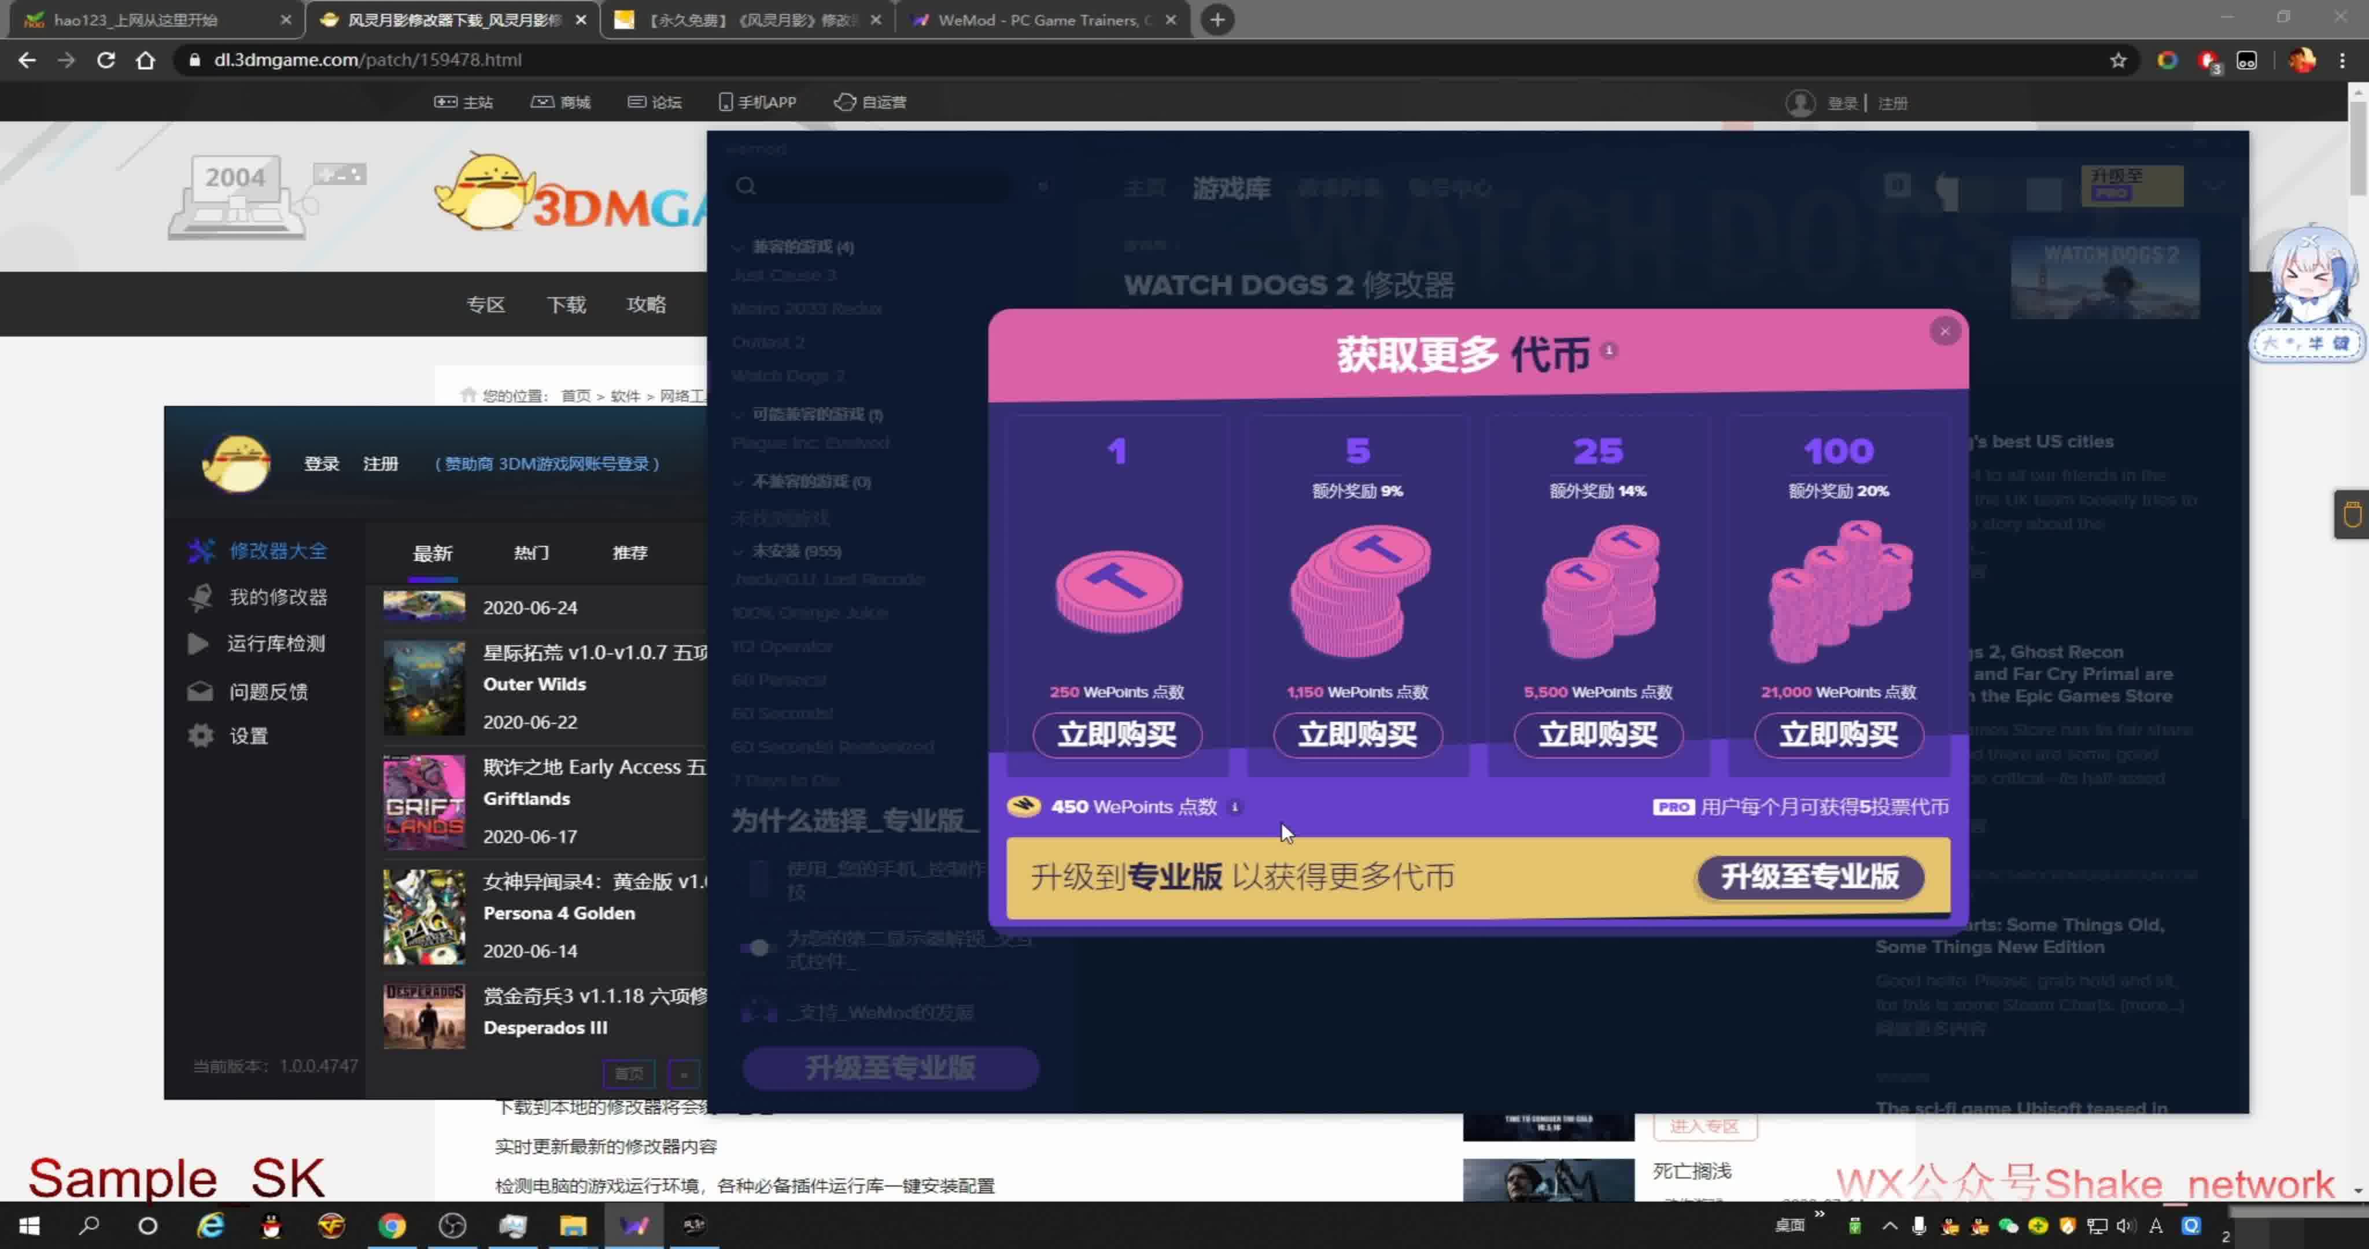Viewport: 2369px width, 1249px height.
Task: Click the address bar URL
Action: [x=367, y=60]
